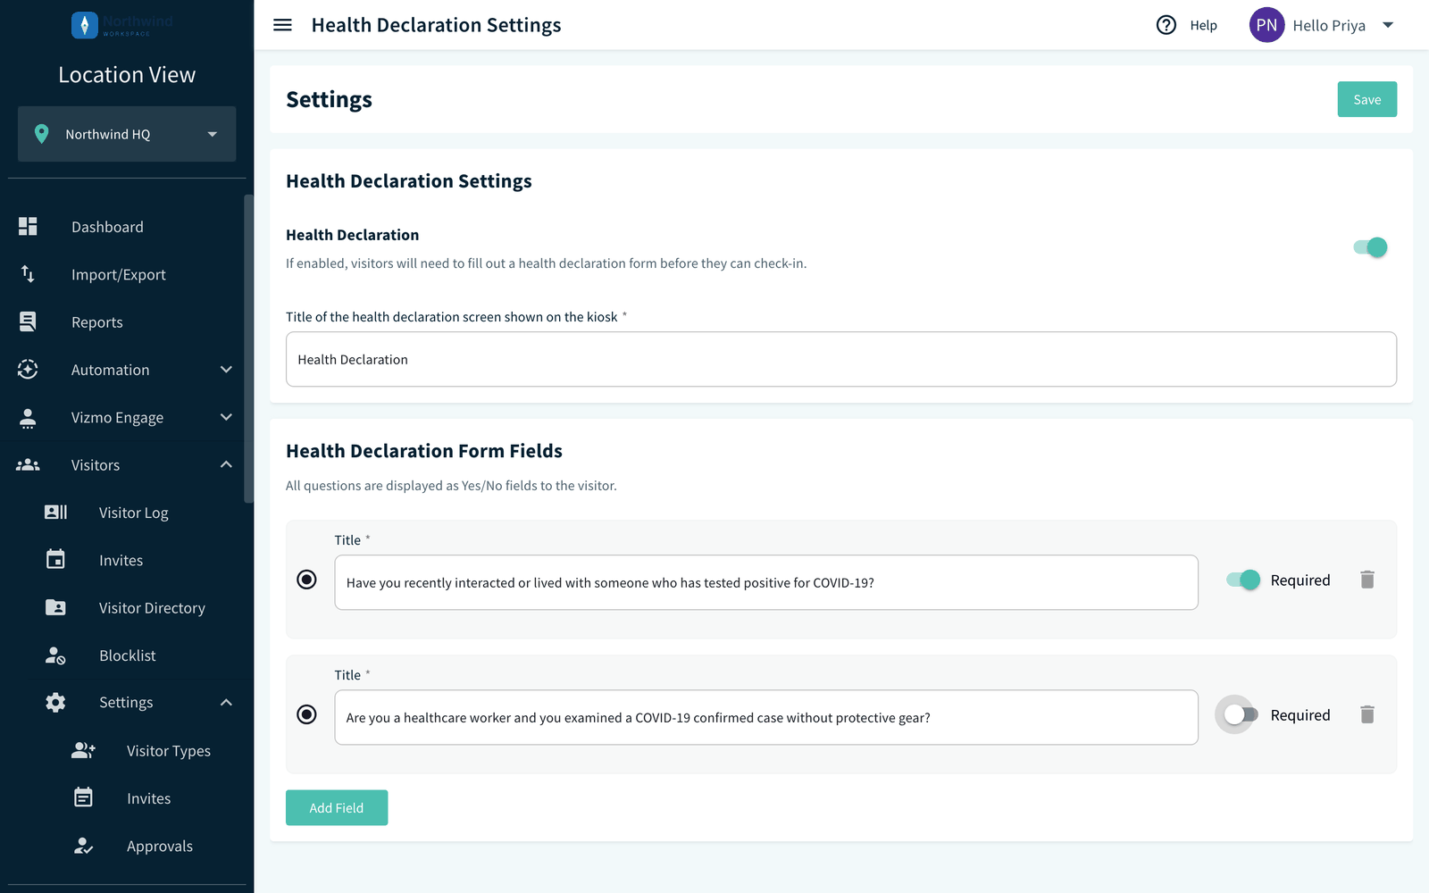The width and height of the screenshot is (1429, 893).
Task: Open the Hello Priya account dropdown arrow
Action: click(x=1388, y=25)
